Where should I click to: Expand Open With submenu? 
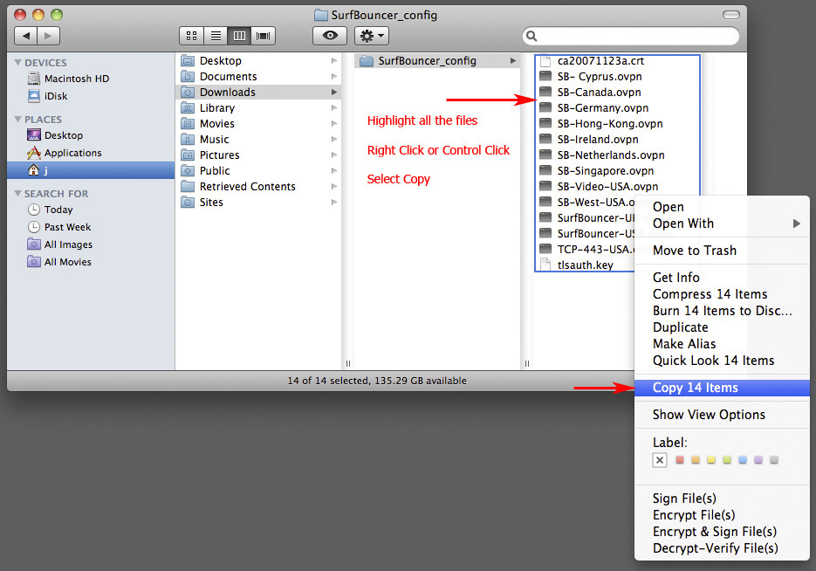(x=722, y=224)
